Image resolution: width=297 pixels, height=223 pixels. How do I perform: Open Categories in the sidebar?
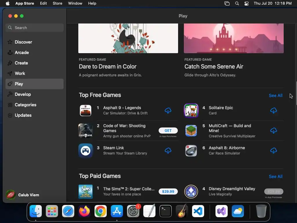coord(35,105)
